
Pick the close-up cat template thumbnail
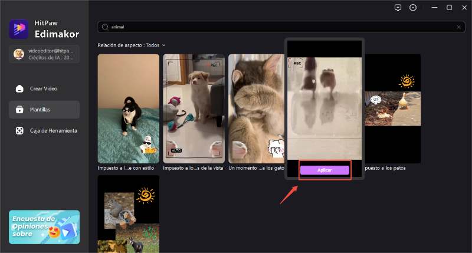click(256, 109)
